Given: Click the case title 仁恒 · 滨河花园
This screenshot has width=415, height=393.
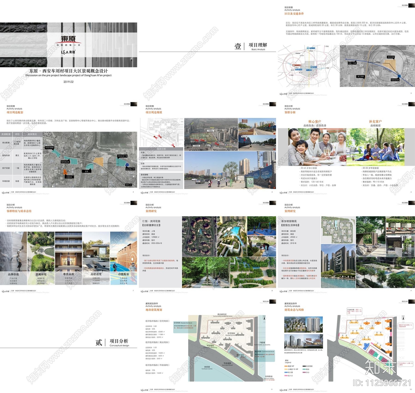Looking at the screenshot, I should click(x=151, y=221).
